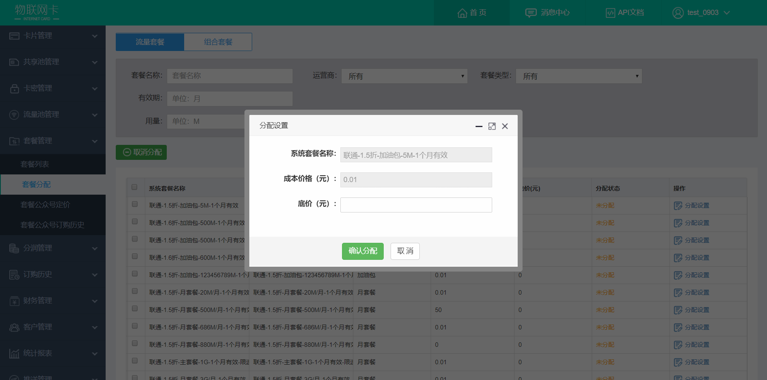Click the user avatar icon for test_0903
767x380 pixels.
tap(678, 13)
